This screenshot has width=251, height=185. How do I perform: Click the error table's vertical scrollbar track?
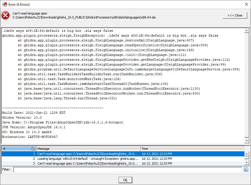pos(247,157)
